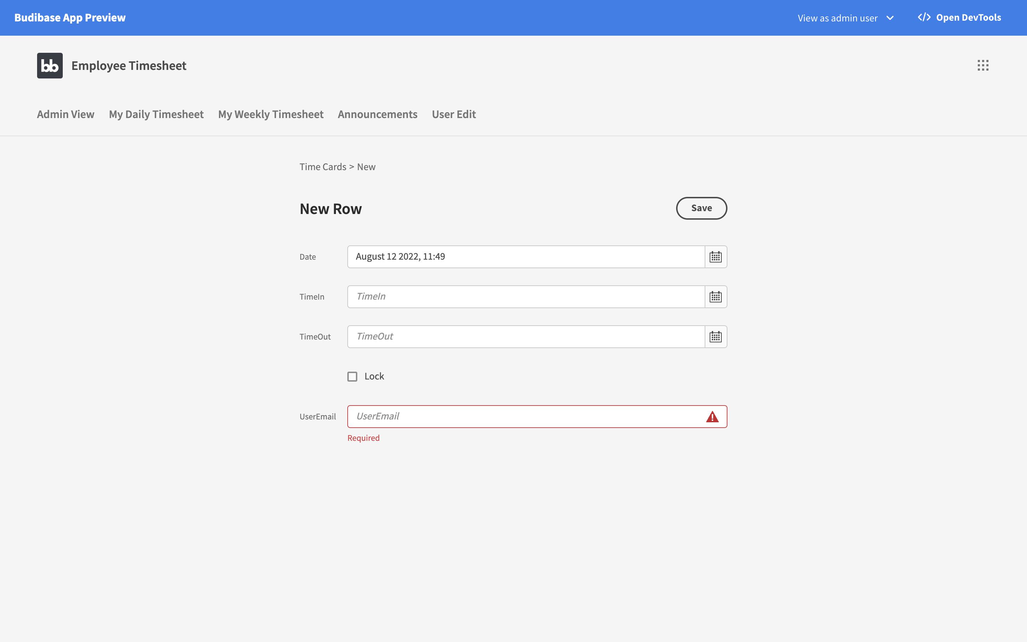
Task: Enable Lock for the new row
Action: (x=352, y=376)
